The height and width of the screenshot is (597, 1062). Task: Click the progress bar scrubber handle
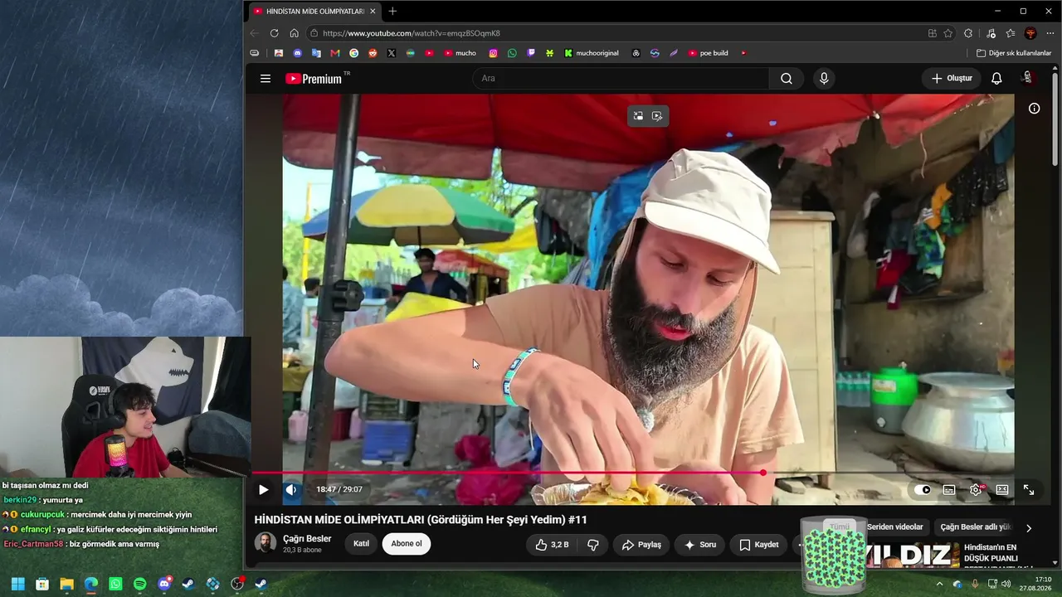762,473
